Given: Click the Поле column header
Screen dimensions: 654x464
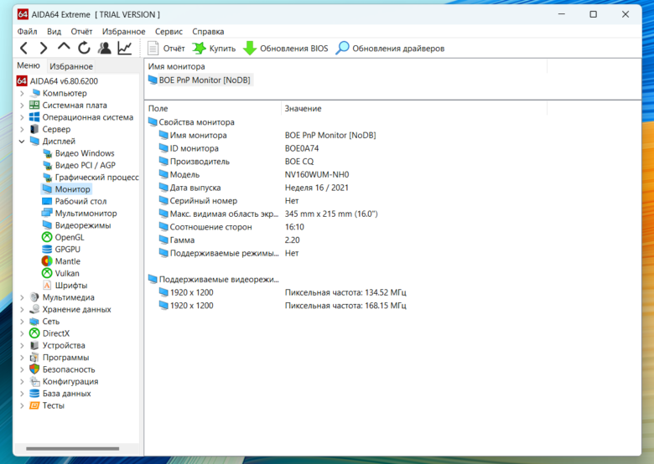Looking at the screenshot, I should [x=213, y=108].
